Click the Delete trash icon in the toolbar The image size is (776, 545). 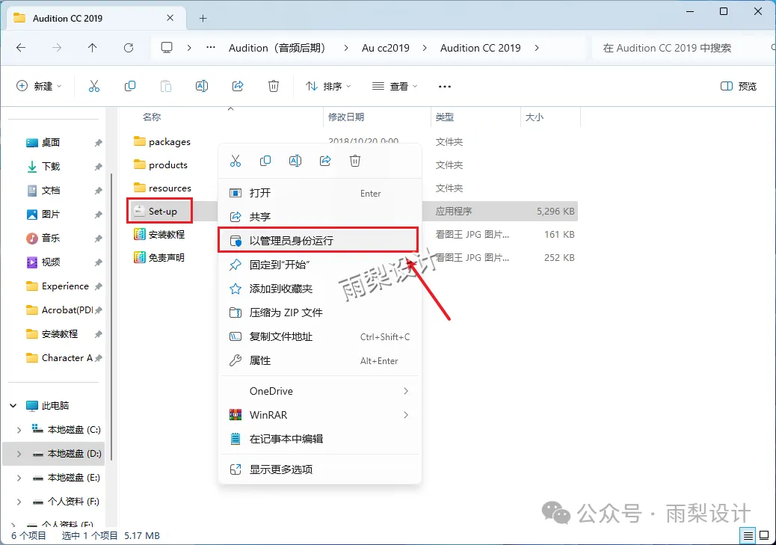point(273,86)
